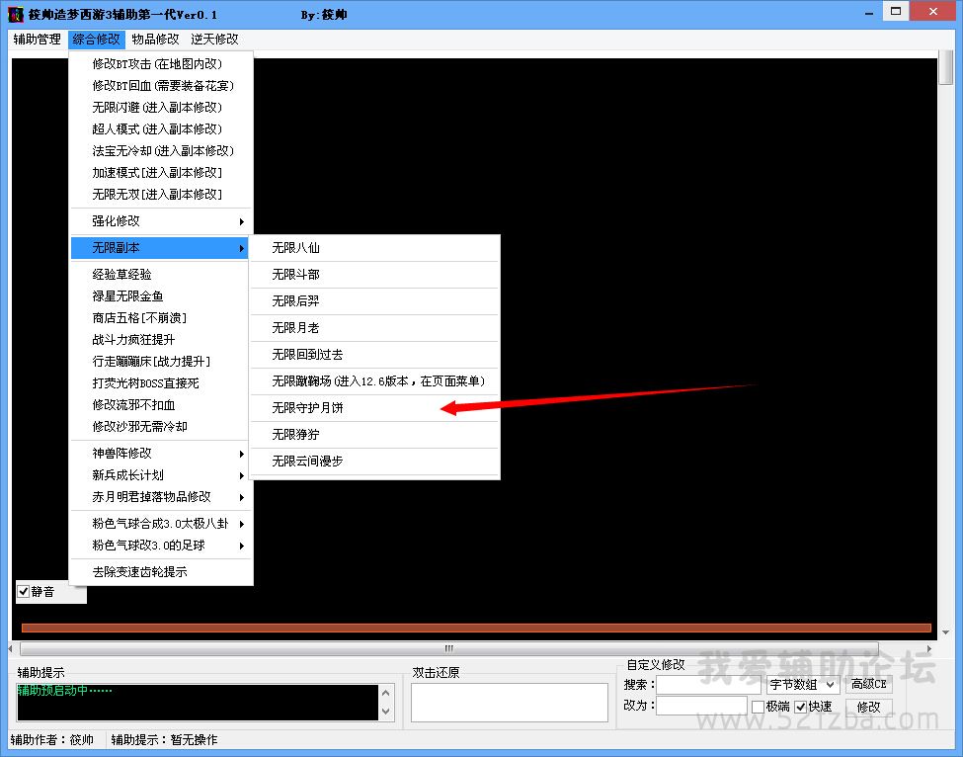Select 加速模式 menu entry

[x=161, y=173]
